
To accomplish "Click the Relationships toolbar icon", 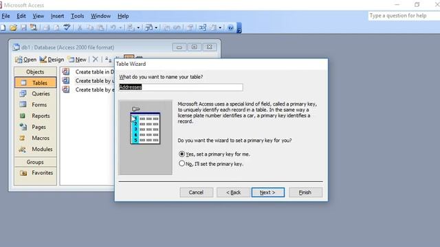I will pos(202,27).
